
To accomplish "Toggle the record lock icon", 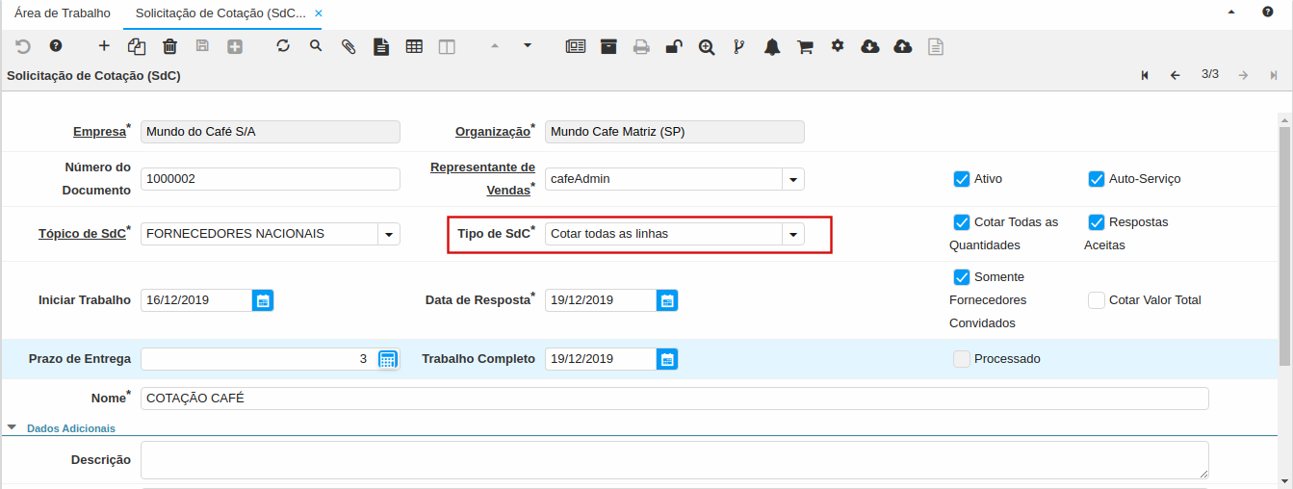I will (x=674, y=46).
